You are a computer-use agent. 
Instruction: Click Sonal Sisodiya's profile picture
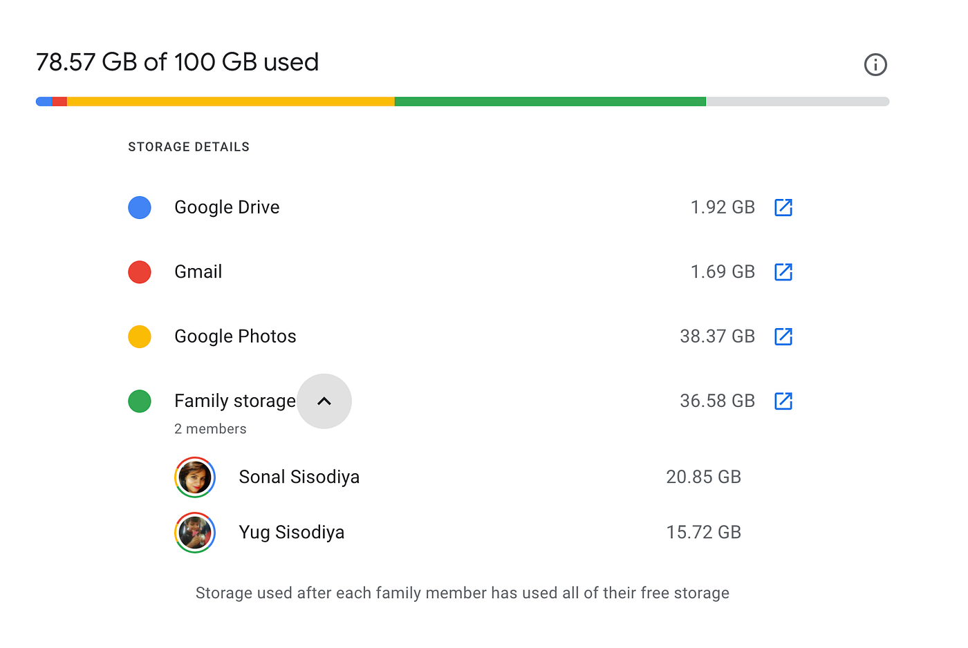[195, 477]
